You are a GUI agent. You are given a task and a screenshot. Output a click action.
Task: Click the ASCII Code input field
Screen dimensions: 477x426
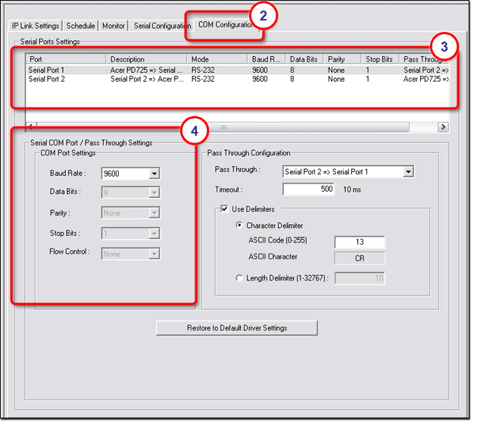(360, 243)
